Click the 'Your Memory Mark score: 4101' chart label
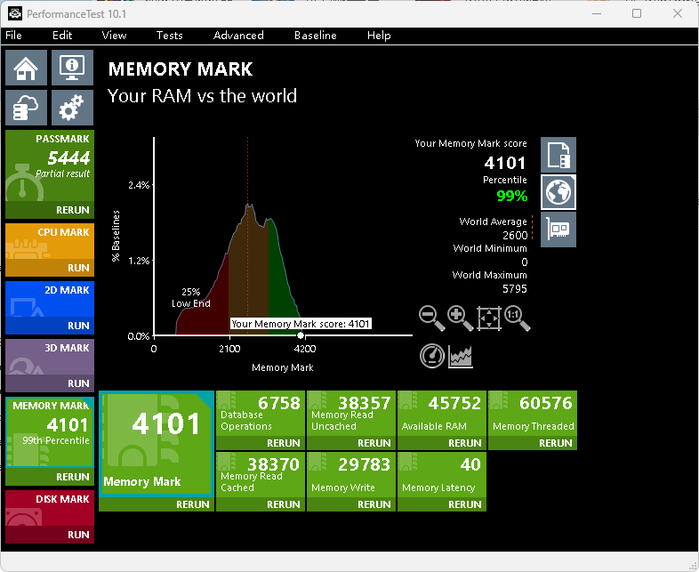Viewport: 699px width, 572px height. [x=301, y=324]
